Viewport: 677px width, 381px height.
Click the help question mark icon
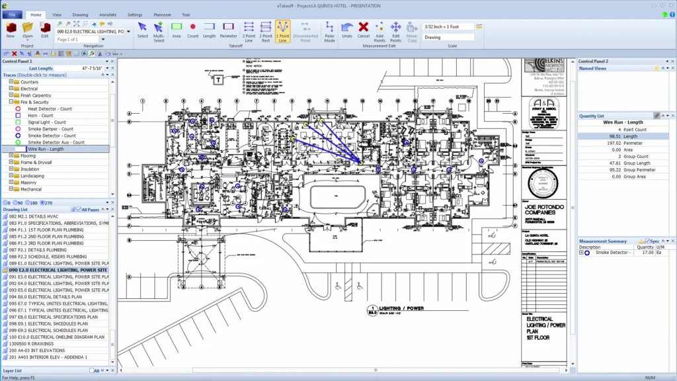(x=665, y=15)
